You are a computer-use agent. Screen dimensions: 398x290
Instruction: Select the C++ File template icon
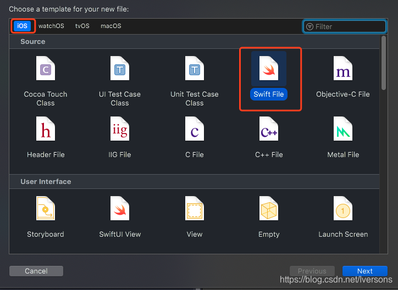pyautogui.click(x=269, y=129)
